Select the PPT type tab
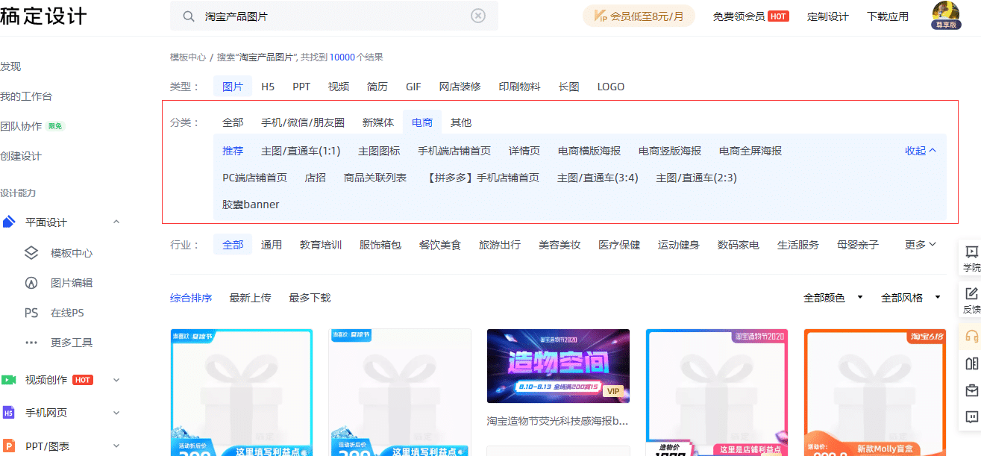Image resolution: width=981 pixels, height=456 pixels. point(301,87)
